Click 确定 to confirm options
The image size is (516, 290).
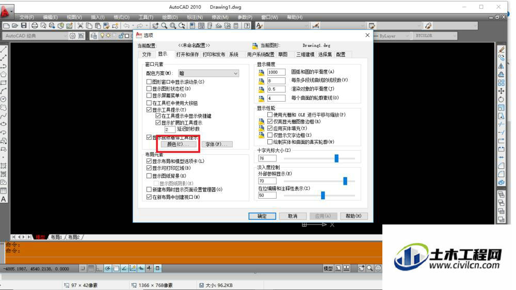(262, 216)
